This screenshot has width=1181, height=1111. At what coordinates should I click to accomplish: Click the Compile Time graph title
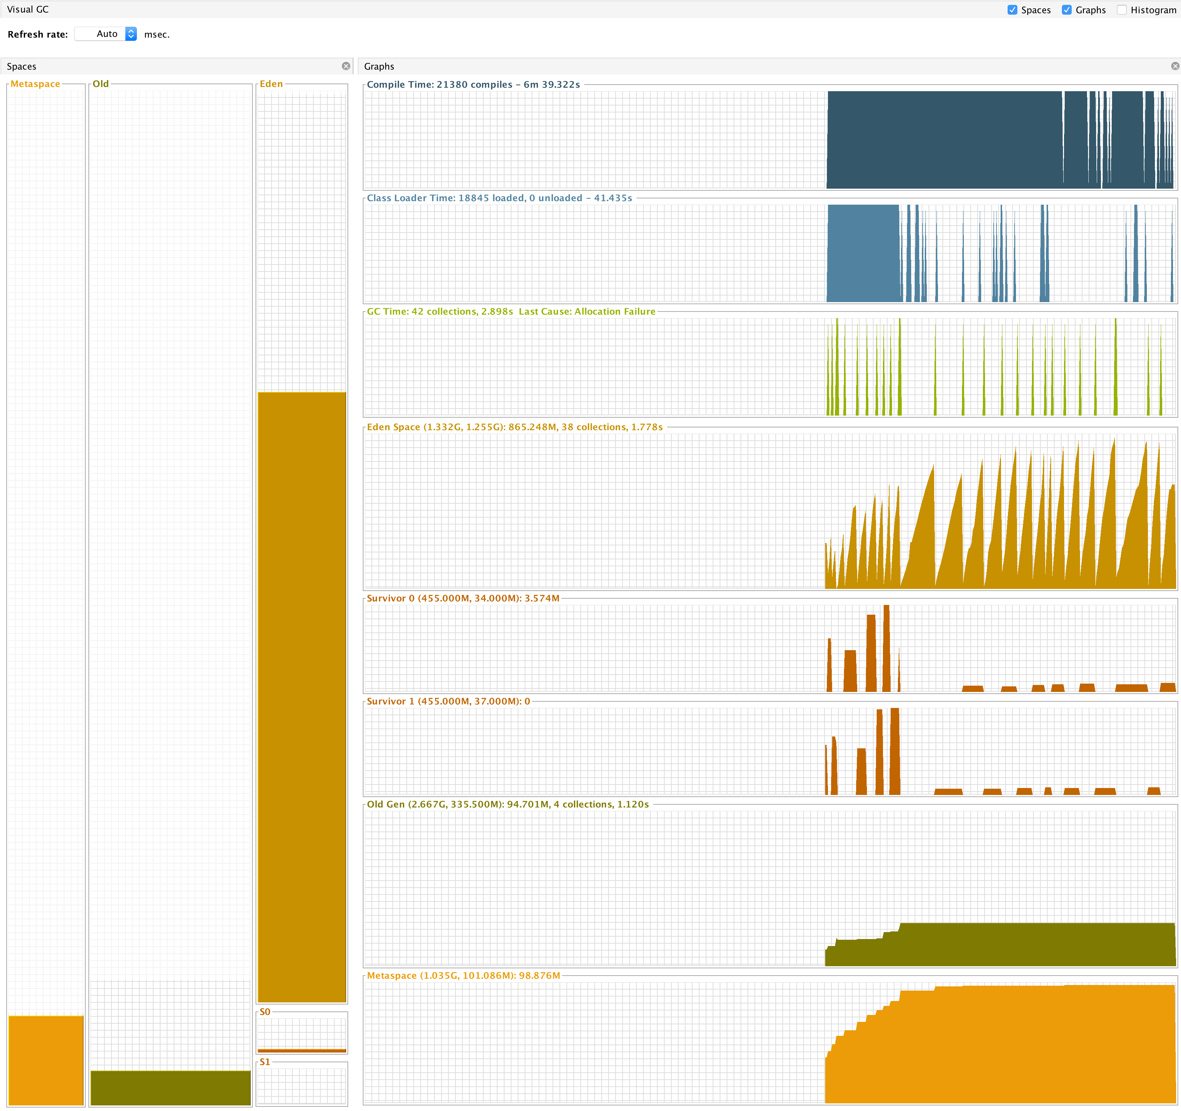pyautogui.click(x=472, y=84)
